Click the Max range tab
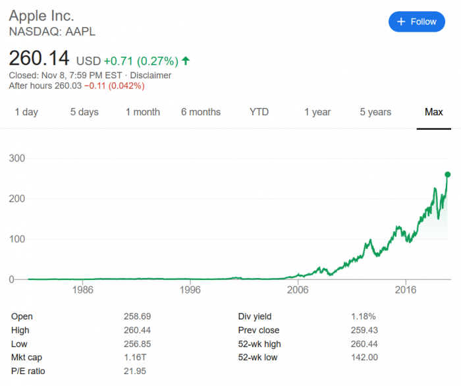Image resolution: width=461 pixels, height=386 pixels. [434, 112]
